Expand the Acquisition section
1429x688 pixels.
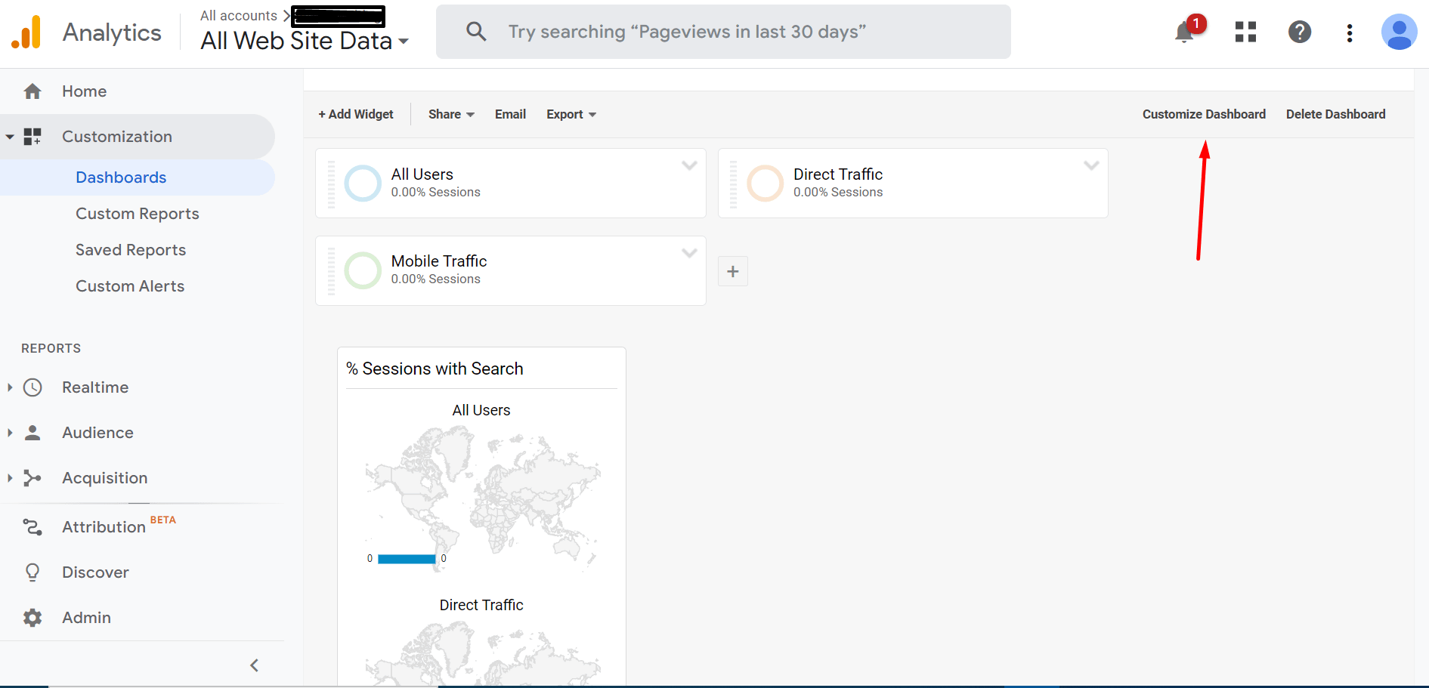(9, 477)
